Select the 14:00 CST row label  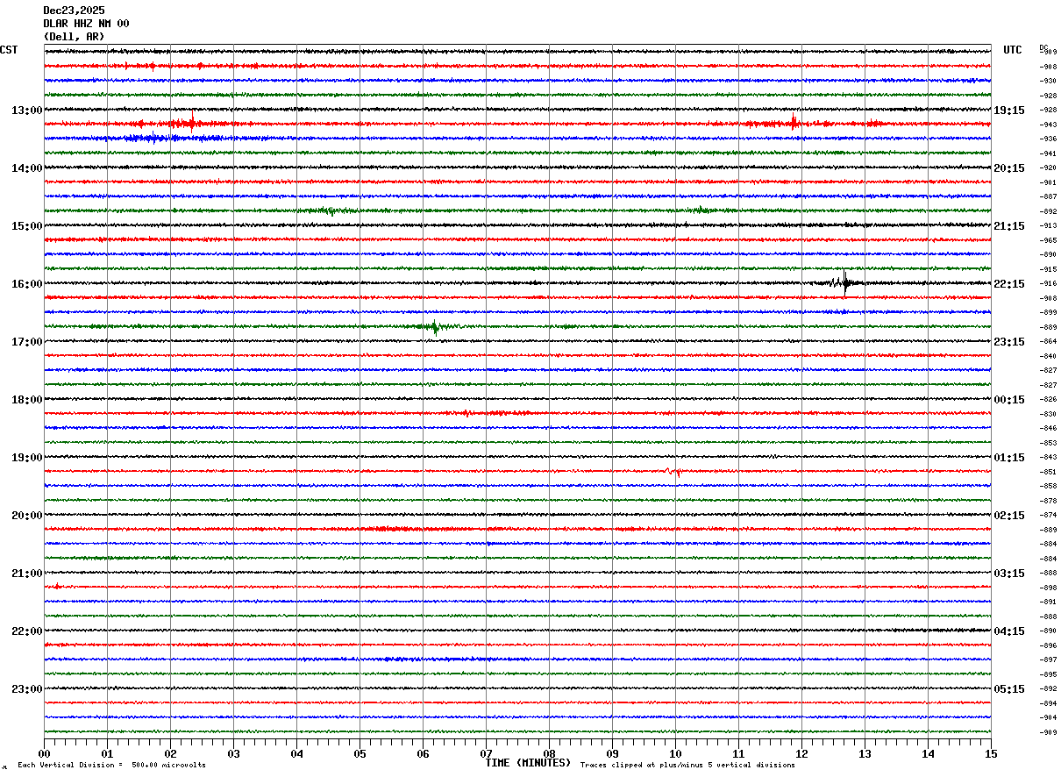(27, 168)
